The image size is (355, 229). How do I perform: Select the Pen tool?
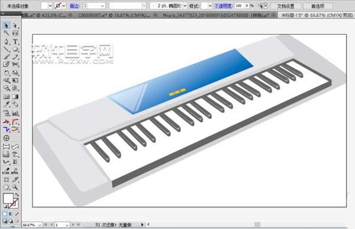point(7,41)
